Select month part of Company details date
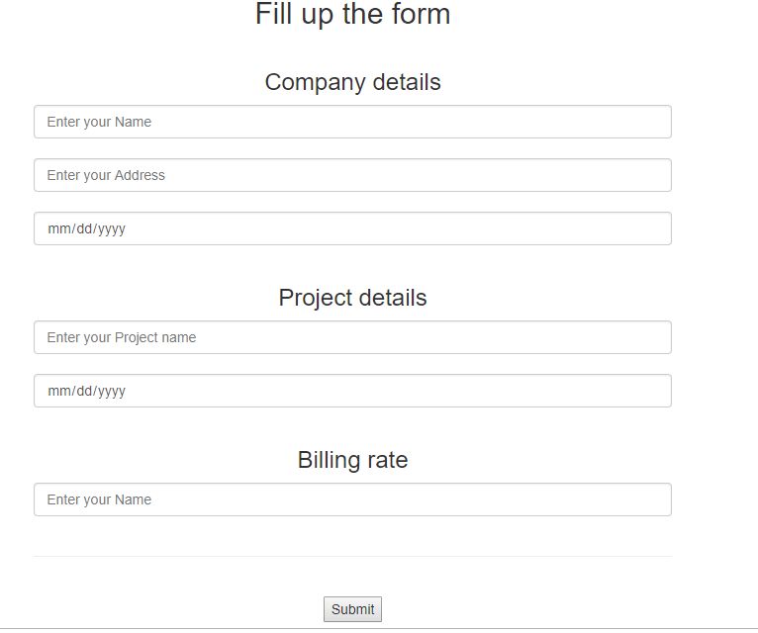The image size is (758, 633). (57, 228)
